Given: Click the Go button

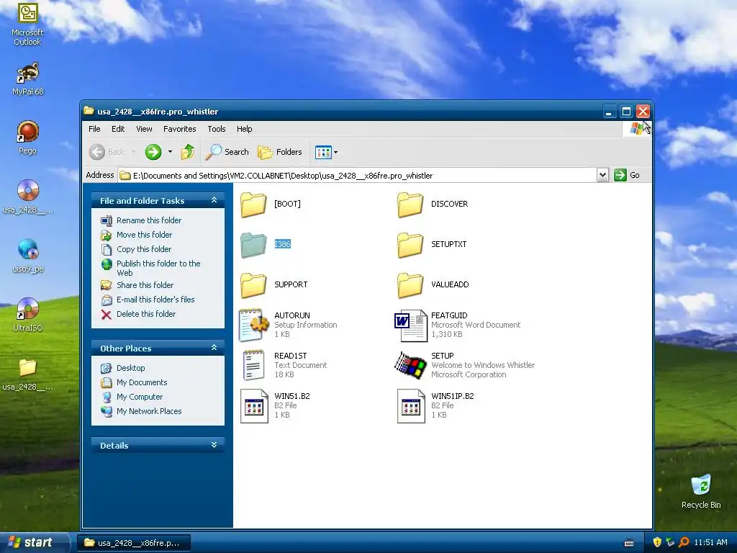Looking at the screenshot, I should tap(627, 175).
